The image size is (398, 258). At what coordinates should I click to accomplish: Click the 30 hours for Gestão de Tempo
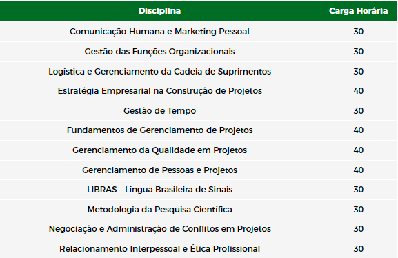coord(359,110)
